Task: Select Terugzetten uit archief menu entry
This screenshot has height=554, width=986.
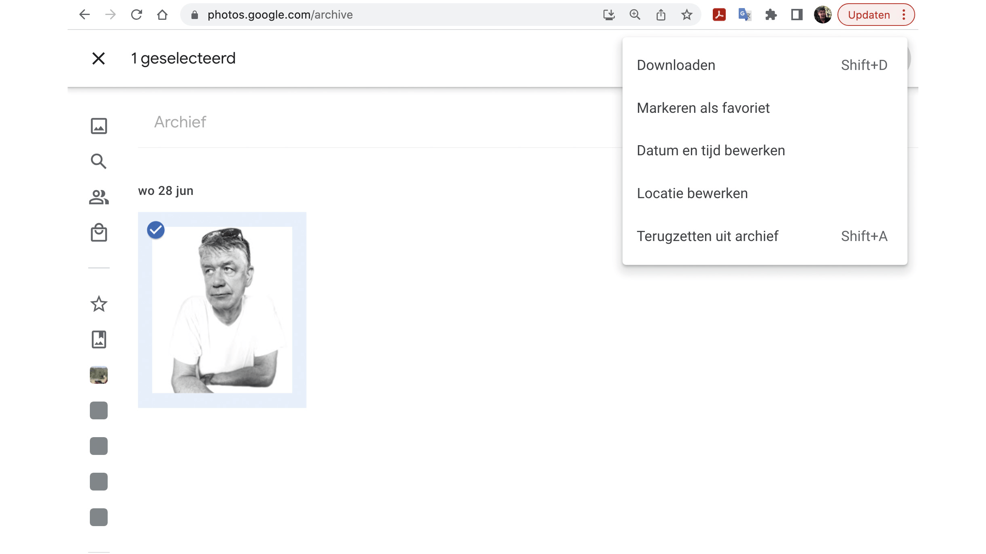Action: tap(707, 236)
